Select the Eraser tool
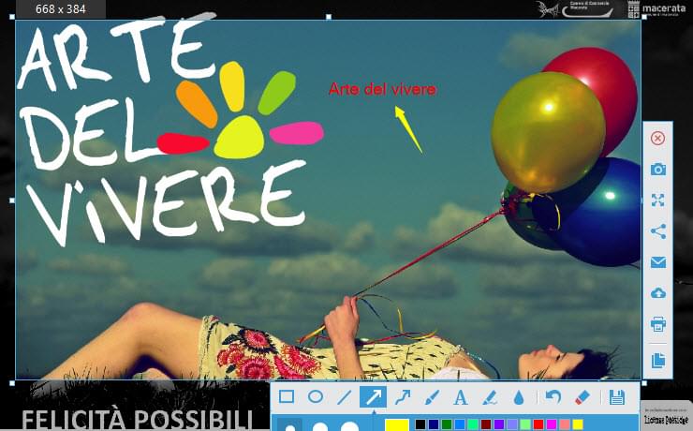The image size is (693, 431). 582,397
